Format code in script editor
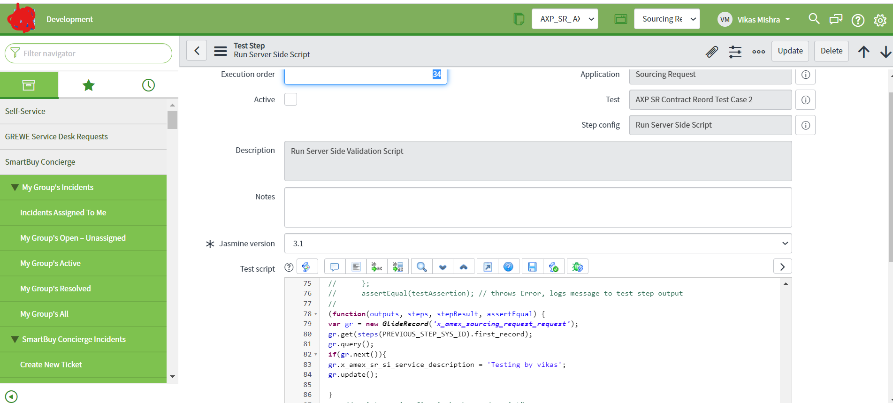The image size is (893, 403). pyautogui.click(x=356, y=266)
